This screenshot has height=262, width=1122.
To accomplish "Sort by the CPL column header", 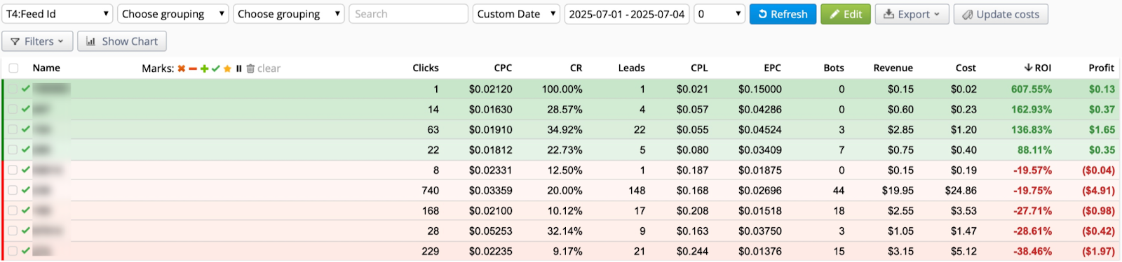I will [x=699, y=68].
